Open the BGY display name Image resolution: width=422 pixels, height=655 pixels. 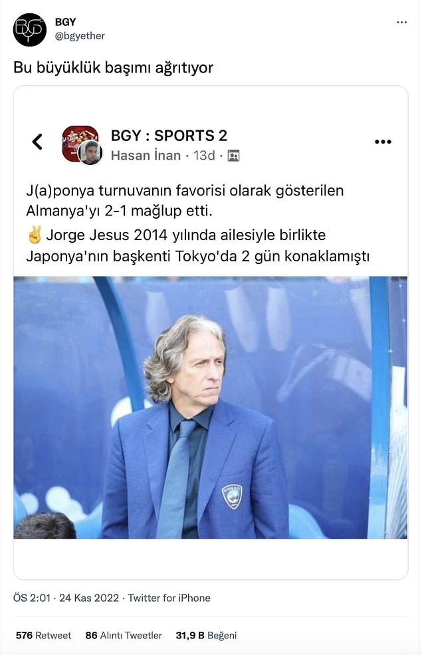[66, 22]
